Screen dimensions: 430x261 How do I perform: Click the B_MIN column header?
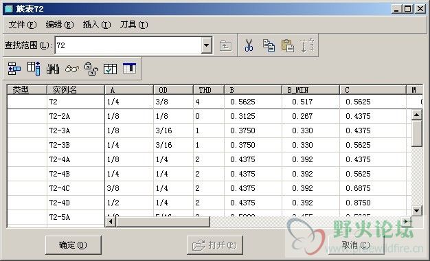310,90
